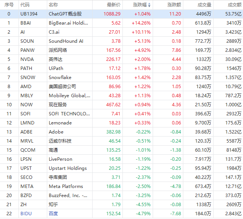Viewport: 243px width, 219px height.
Task: Sort by 最新价 column header
Action: 114,5
